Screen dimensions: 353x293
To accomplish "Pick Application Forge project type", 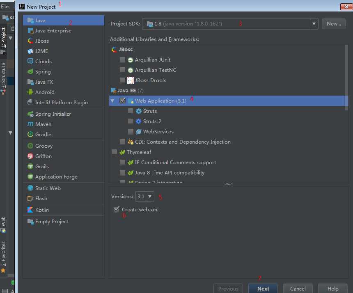I will pos(64,177).
